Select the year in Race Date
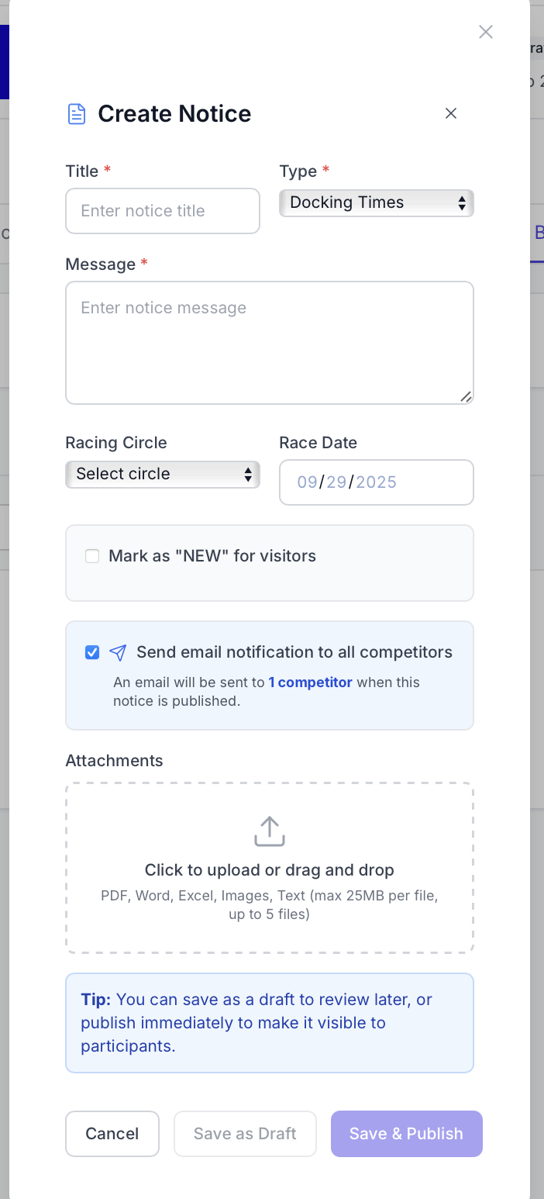The height and width of the screenshot is (1199, 544). point(376,482)
